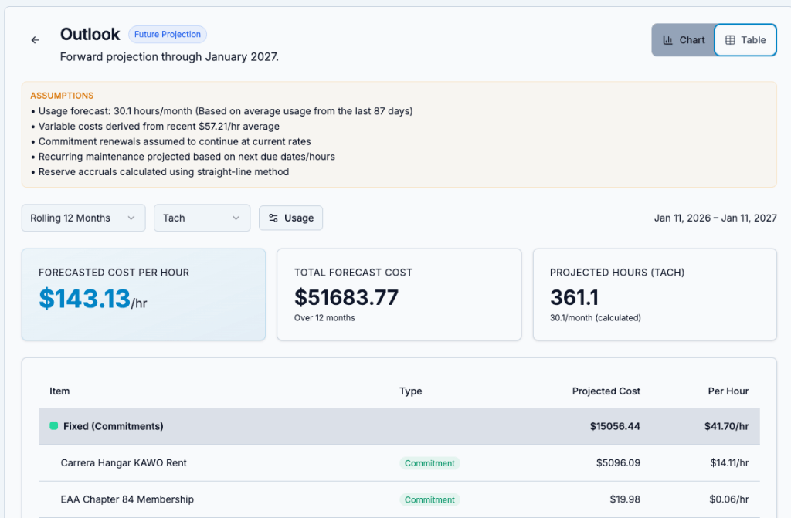Click the Total Forecast Cost card

tap(399, 294)
